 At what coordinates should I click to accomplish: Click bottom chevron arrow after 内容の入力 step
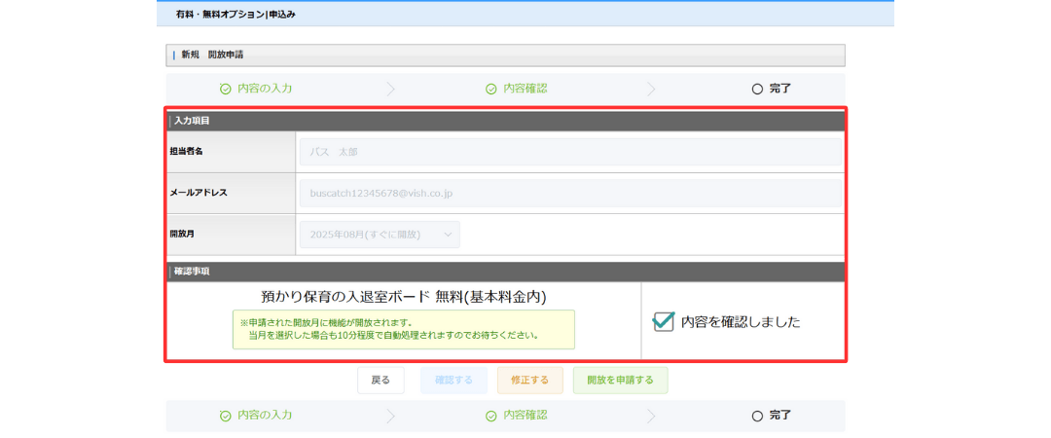pyautogui.click(x=391, y=416)
